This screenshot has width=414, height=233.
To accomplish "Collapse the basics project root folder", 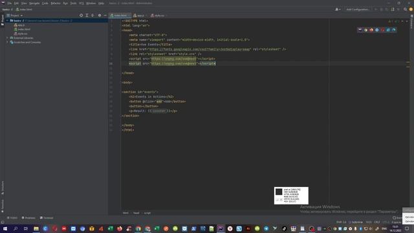I will [8, 20].
